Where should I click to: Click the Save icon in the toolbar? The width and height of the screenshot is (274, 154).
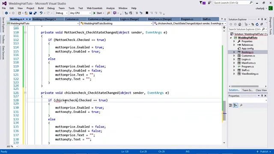[30, 13]
